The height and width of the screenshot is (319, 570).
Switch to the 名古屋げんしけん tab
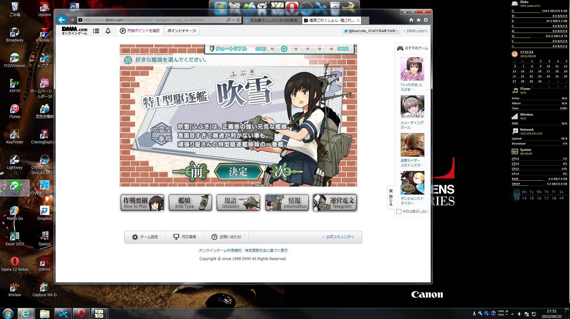click(x=272, y=20)
